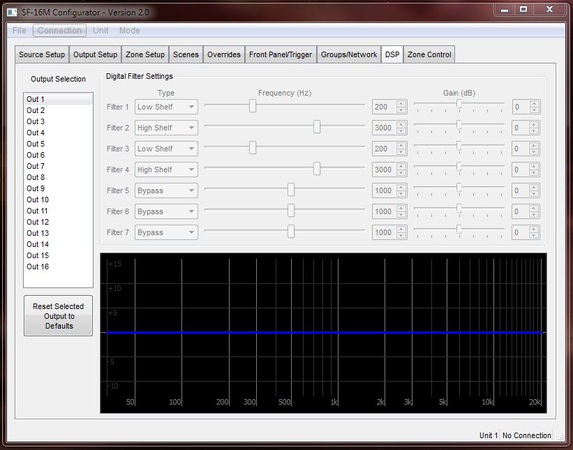The image size is (573, 450).
Task: Decrease Filter 2 gain with down arrow
Action: coord(534,131)
